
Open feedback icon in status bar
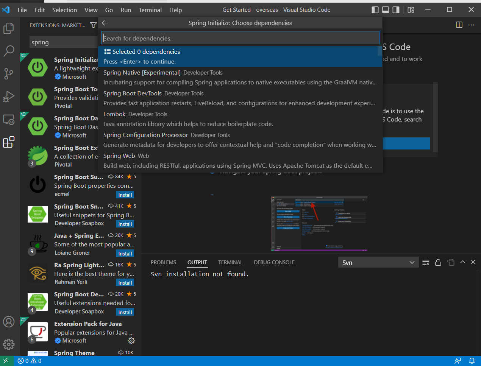[x=458, y=361]
